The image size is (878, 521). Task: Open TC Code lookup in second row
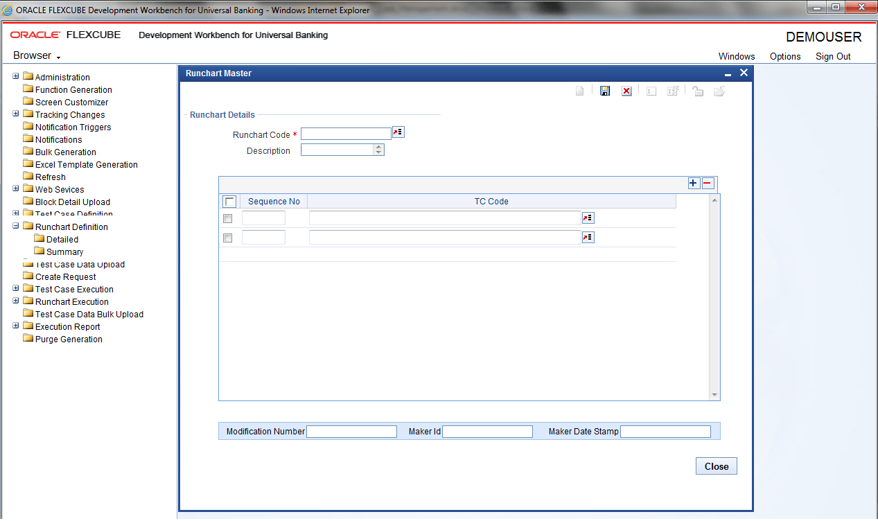(588, 237)
